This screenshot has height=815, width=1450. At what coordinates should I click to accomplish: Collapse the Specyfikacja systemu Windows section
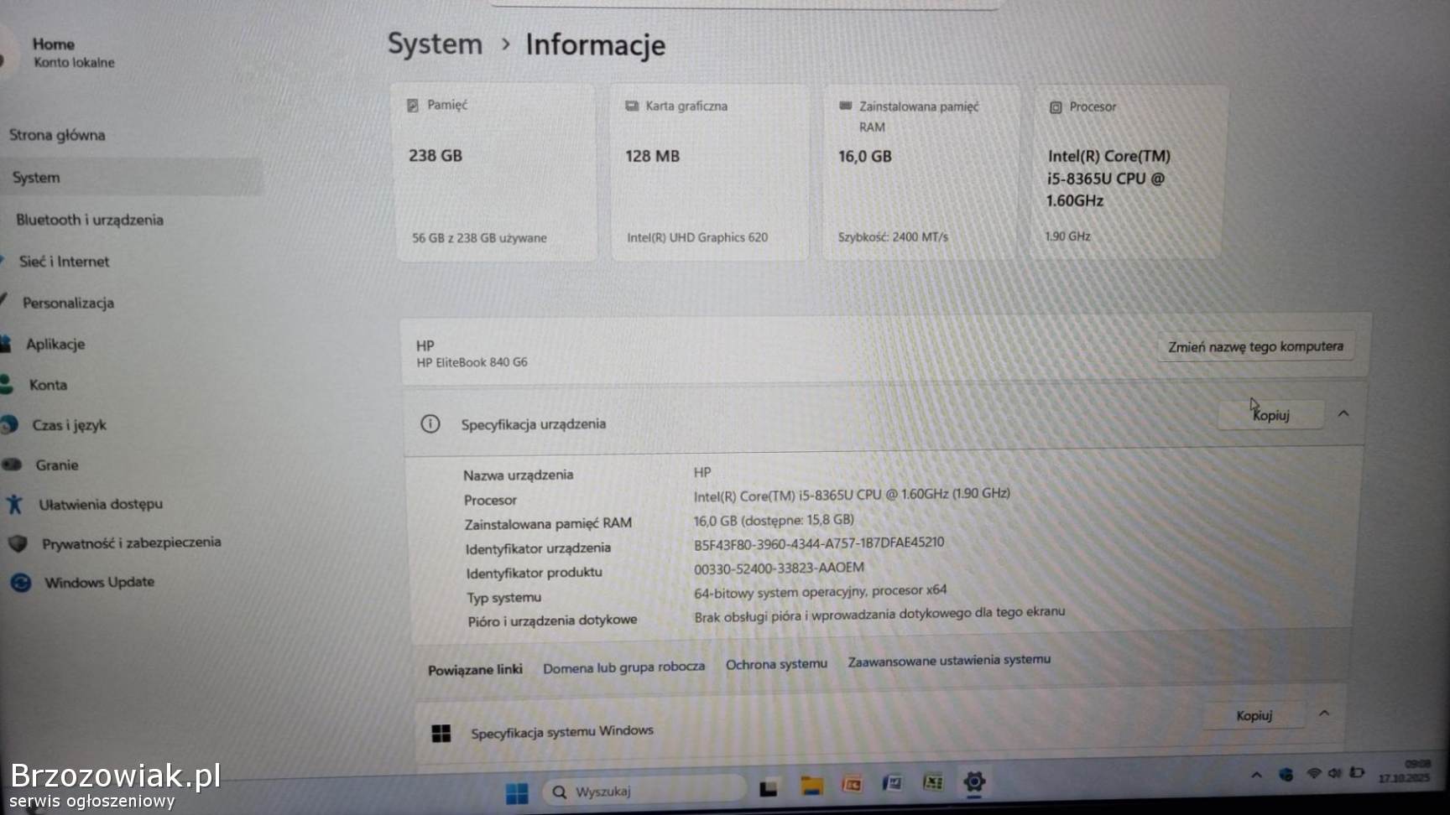[1324, 714]
